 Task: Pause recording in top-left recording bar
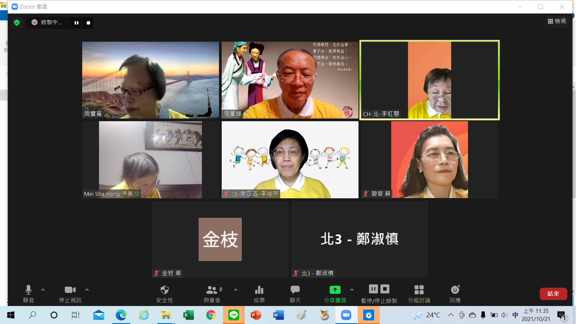76,23
